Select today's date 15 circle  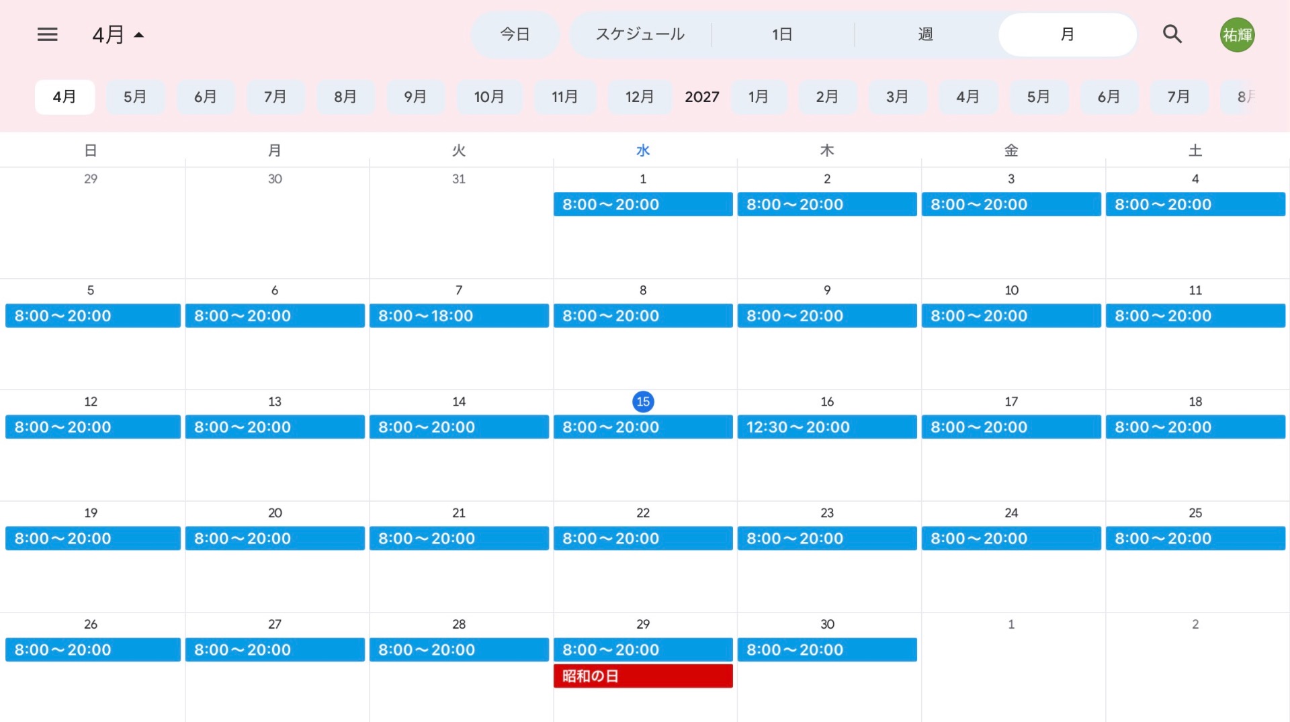(x=643, y=402)
